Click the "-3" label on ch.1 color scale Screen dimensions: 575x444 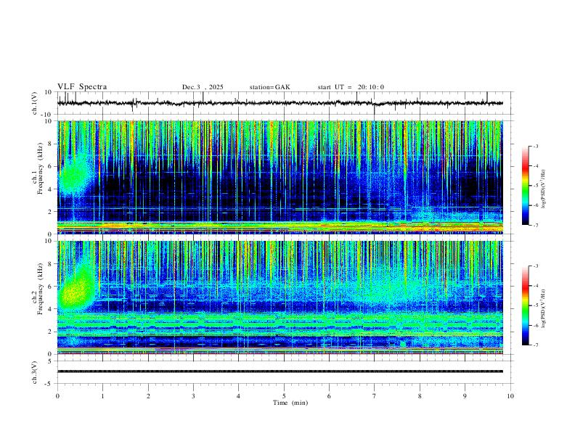(535, 146)
